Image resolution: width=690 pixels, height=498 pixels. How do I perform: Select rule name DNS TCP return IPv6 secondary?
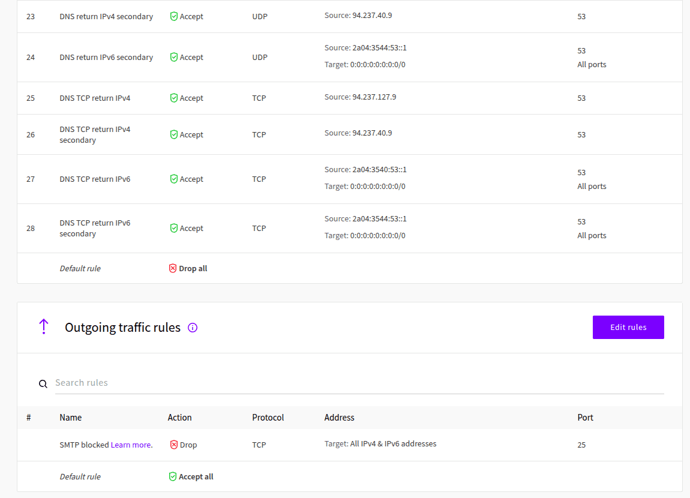tap(95, 229)
